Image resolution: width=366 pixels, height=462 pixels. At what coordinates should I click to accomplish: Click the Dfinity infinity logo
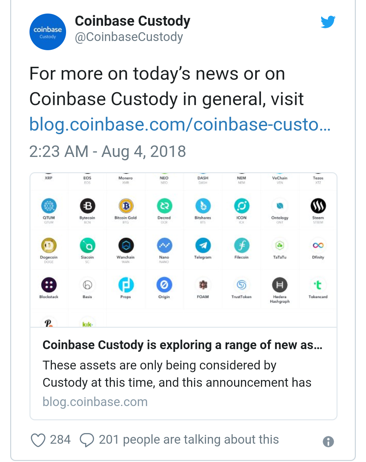(x=318, y=245)
